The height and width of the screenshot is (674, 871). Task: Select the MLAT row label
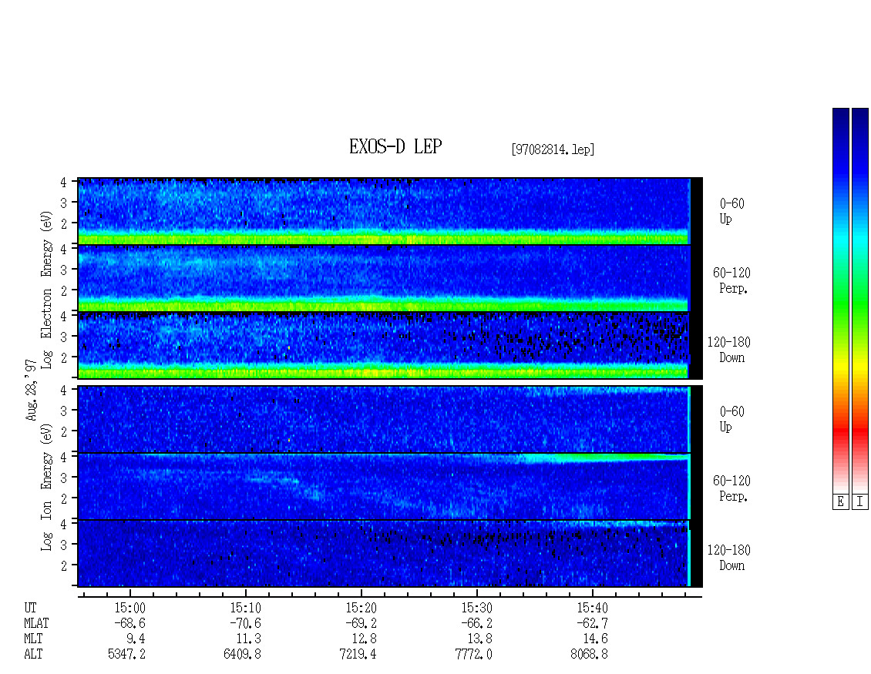click(x=36, y=623)
